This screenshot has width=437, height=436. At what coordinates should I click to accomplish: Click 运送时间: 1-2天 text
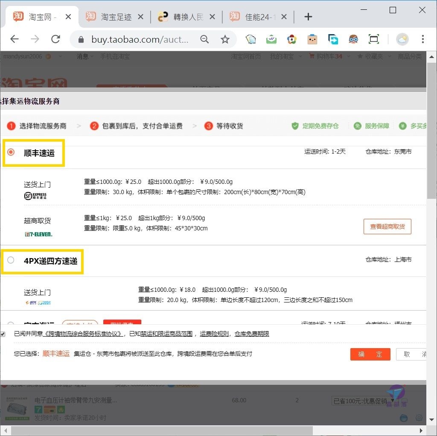click(x=325, y=151)
